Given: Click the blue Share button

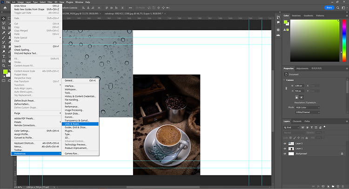Looking at the screenshot, I should (329, 7).
